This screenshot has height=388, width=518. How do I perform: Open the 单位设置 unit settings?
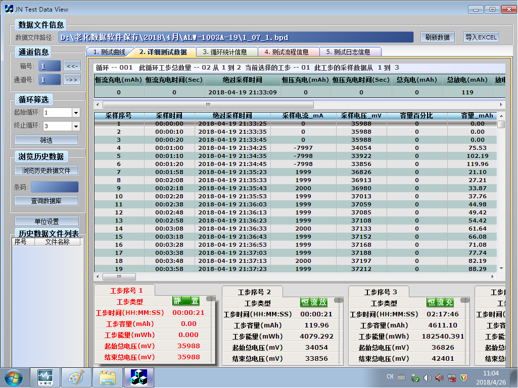tap(46, 221)
